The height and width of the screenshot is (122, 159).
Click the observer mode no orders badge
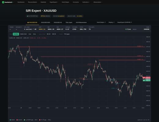[x=75, y=16]
